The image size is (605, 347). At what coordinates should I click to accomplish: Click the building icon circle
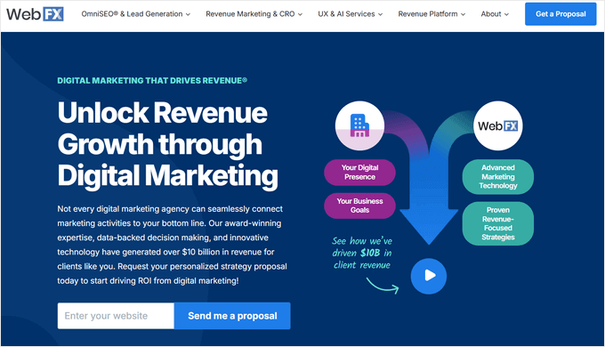359,125
